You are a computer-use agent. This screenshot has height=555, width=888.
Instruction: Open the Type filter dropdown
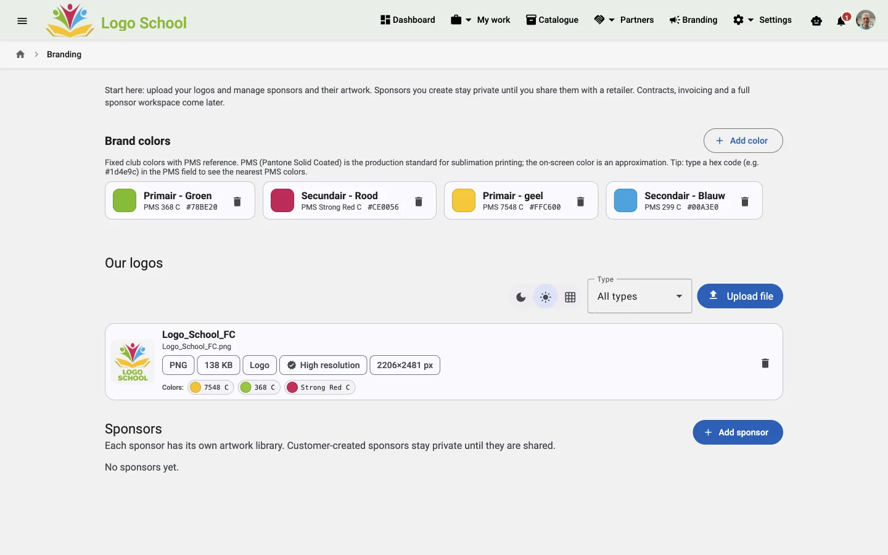(639, 296)
